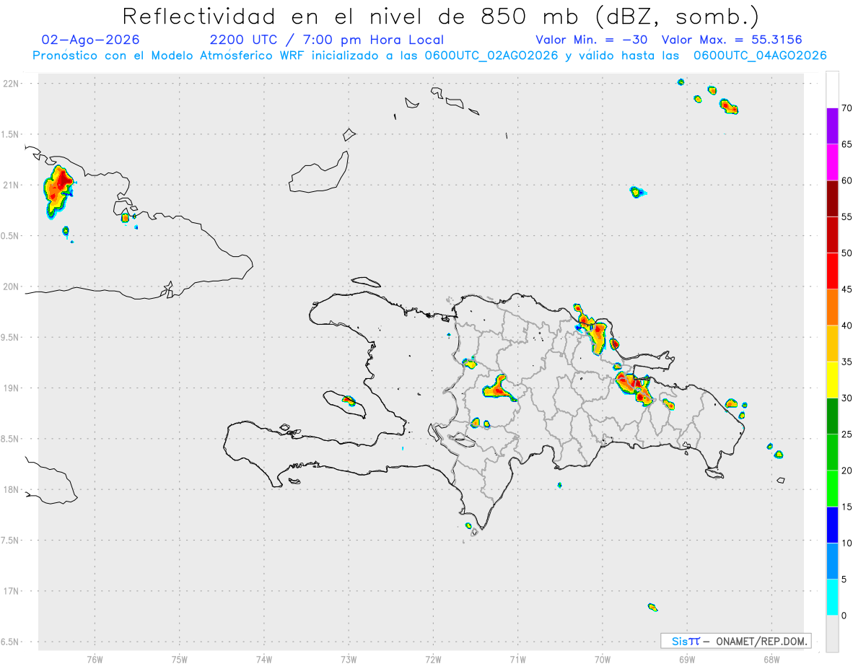Click the '19N' latitude label
The image size is (866, 669).
[11, 388]
